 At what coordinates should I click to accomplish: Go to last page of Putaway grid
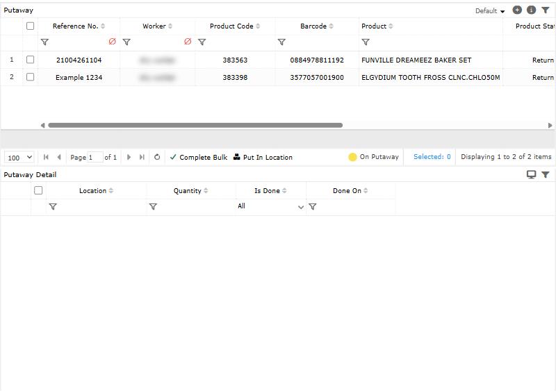point(142,157)
